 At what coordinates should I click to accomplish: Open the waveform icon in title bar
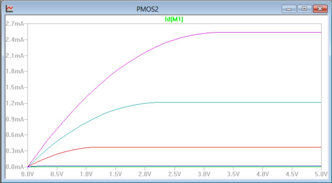pos(9,9)
